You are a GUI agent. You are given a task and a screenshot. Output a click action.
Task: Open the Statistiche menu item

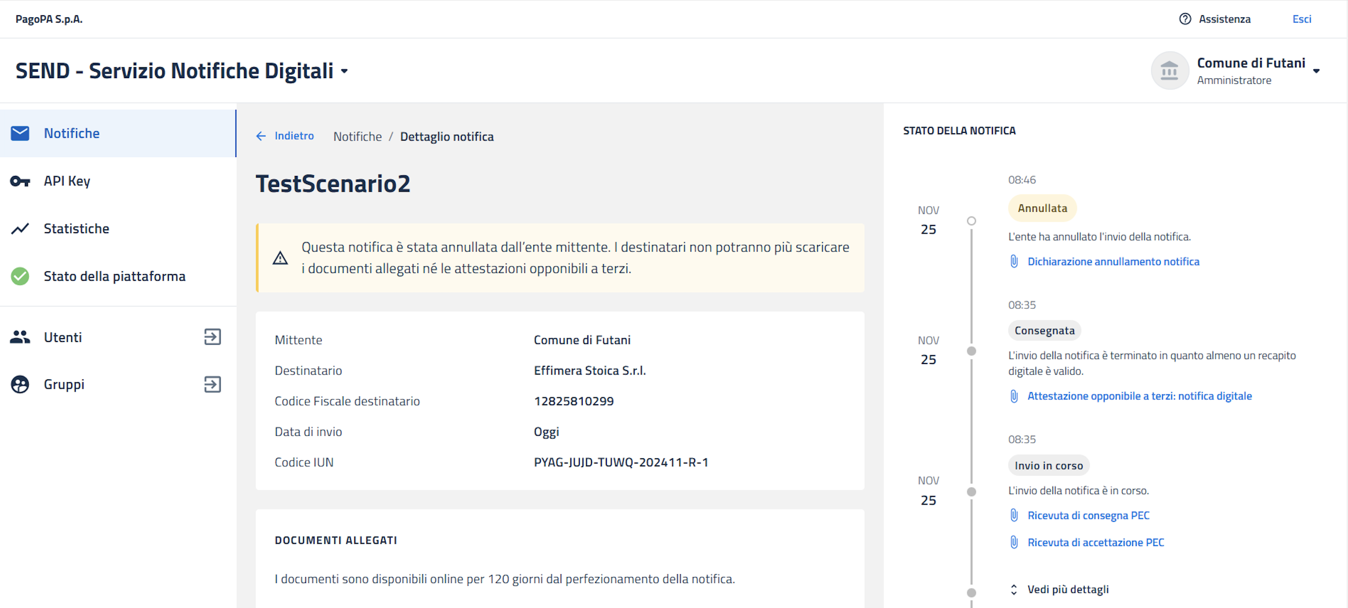pos(76,229)
